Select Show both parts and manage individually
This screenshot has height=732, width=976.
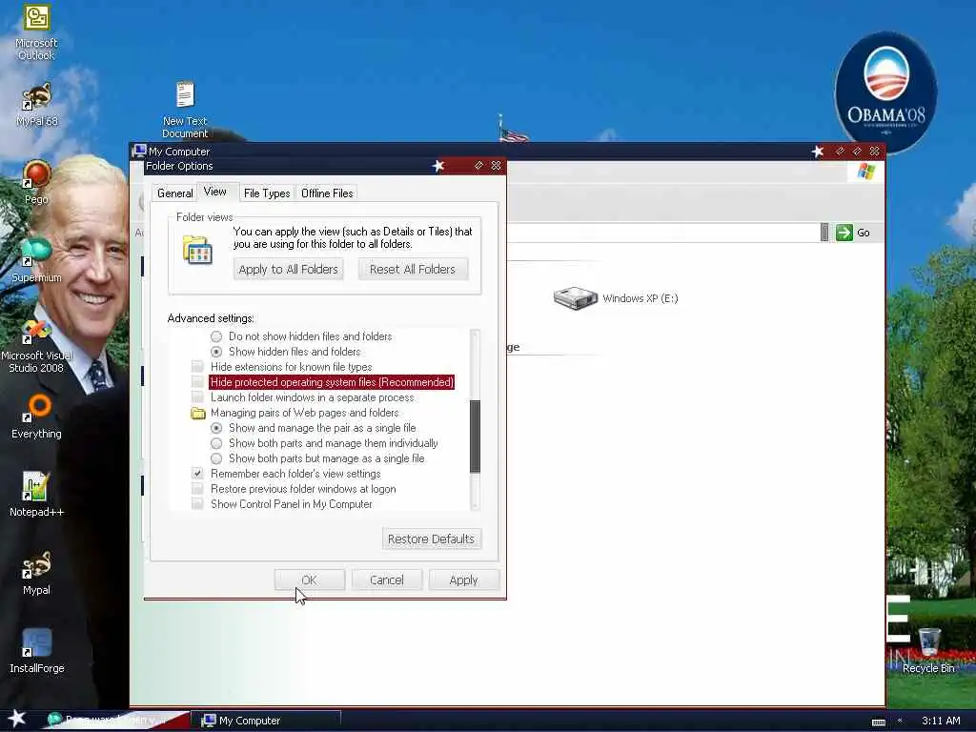coord(216,443)
